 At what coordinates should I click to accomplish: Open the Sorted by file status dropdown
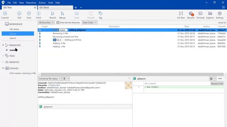pyautogui.click(x=50, y=79)
